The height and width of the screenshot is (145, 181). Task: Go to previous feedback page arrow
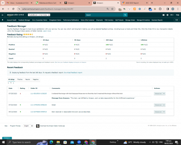coord(8,83)
